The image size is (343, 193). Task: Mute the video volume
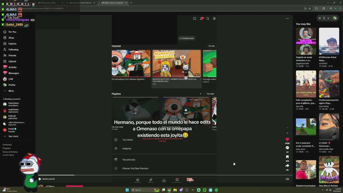[287, 179]
